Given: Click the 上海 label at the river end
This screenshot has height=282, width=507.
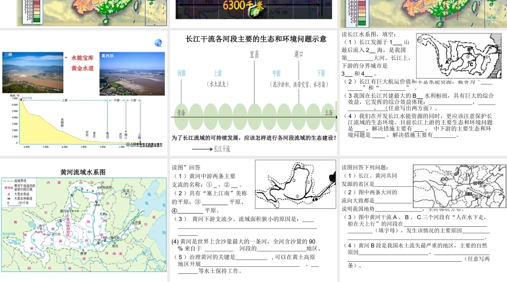Looking at the screenshot, I should pyautogui.click(x=329, y=113).
